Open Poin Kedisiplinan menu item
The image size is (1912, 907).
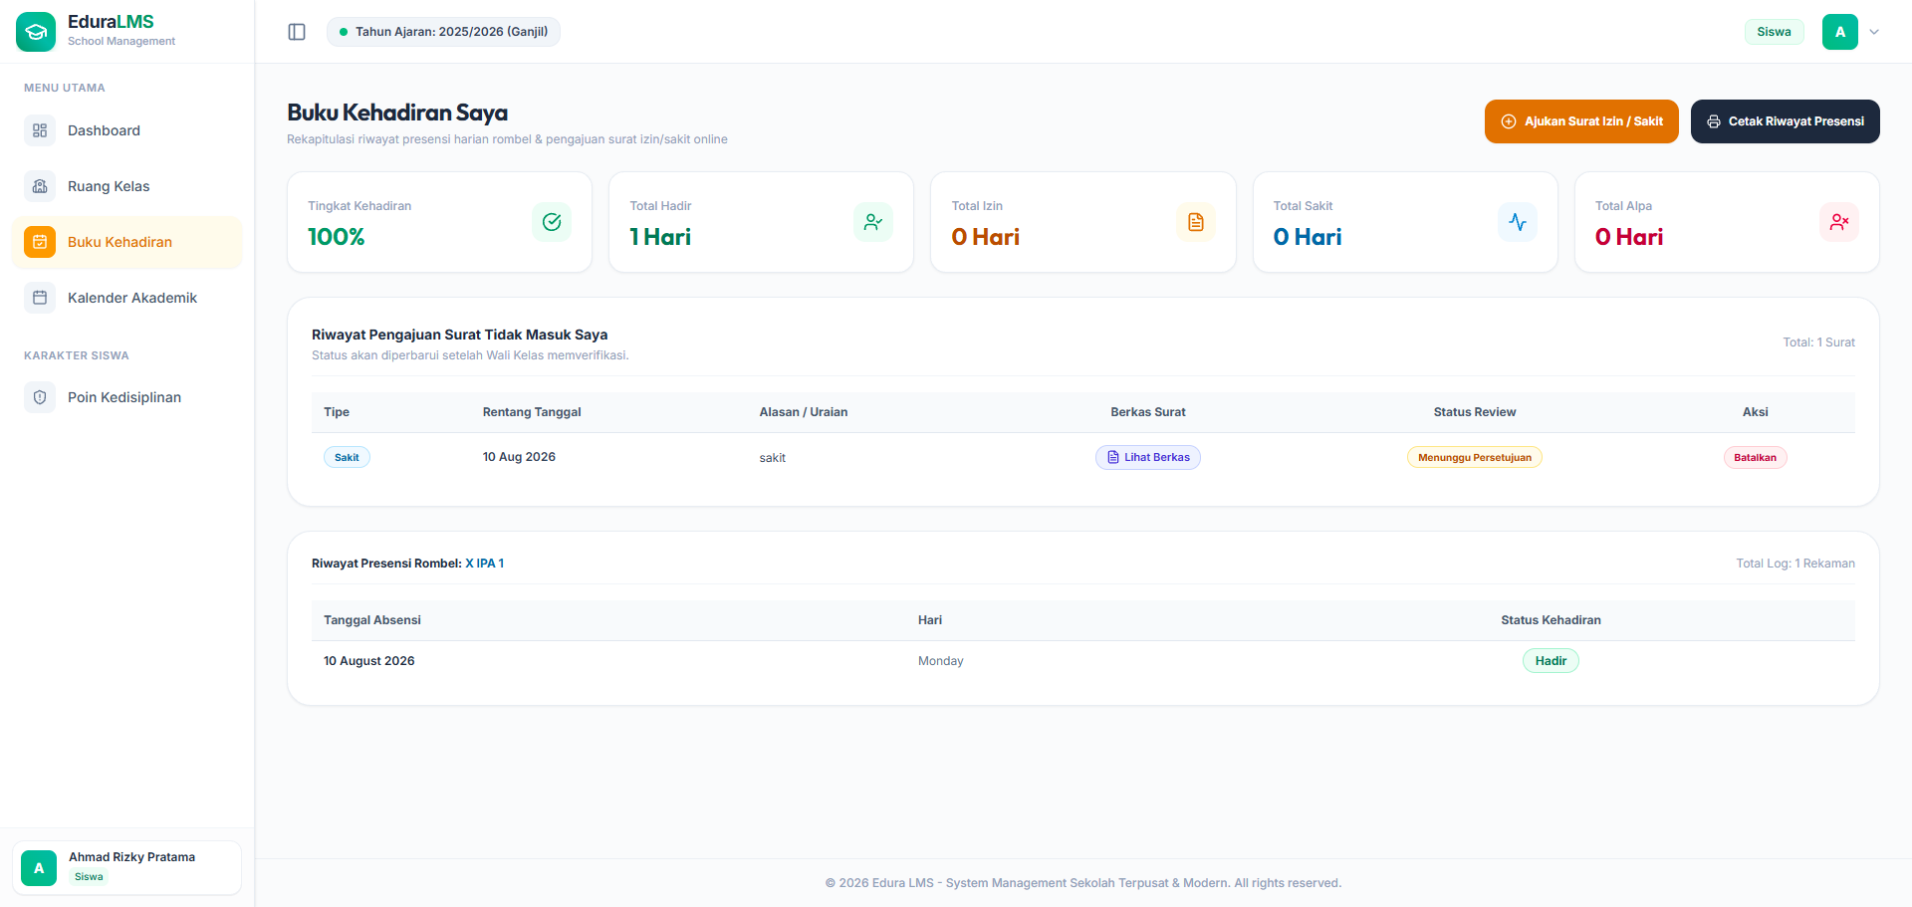click(x=127, y=397)
